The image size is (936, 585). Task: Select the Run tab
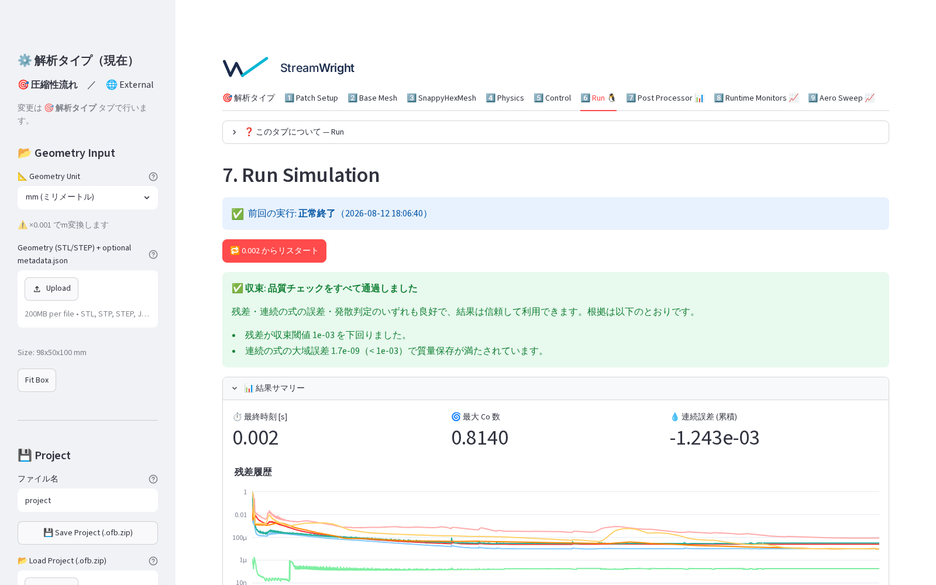[x=598, y=98]
